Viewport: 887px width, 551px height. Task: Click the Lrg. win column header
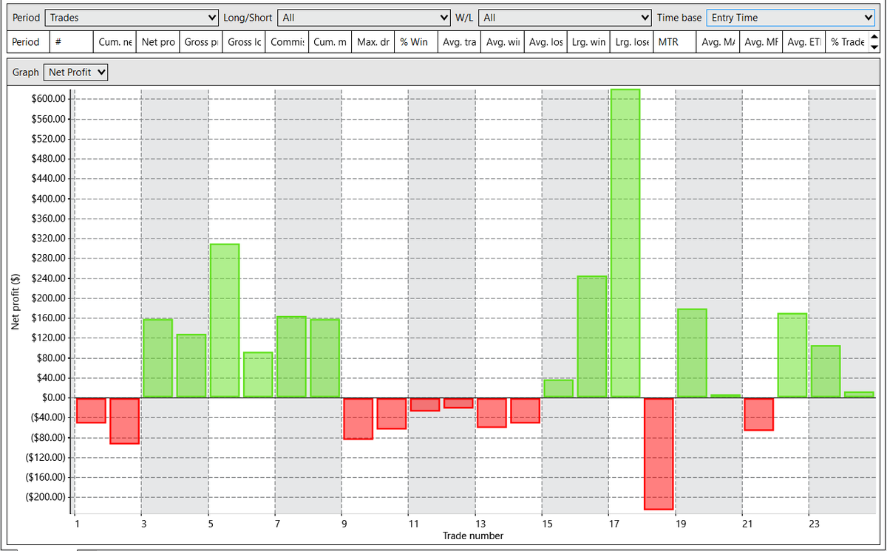[x=588, y=42]
